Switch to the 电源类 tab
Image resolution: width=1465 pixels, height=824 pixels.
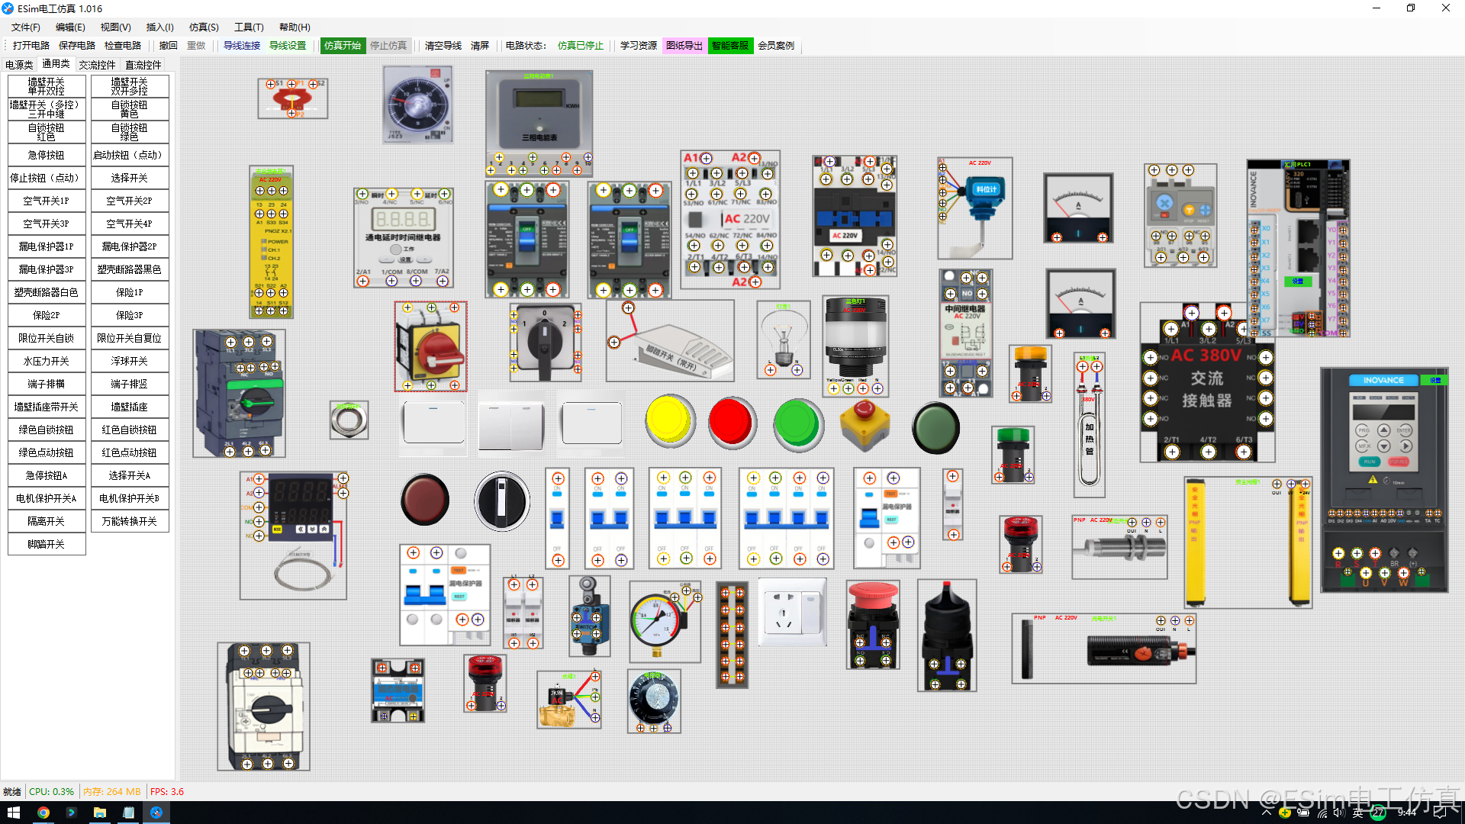[19, 65]
